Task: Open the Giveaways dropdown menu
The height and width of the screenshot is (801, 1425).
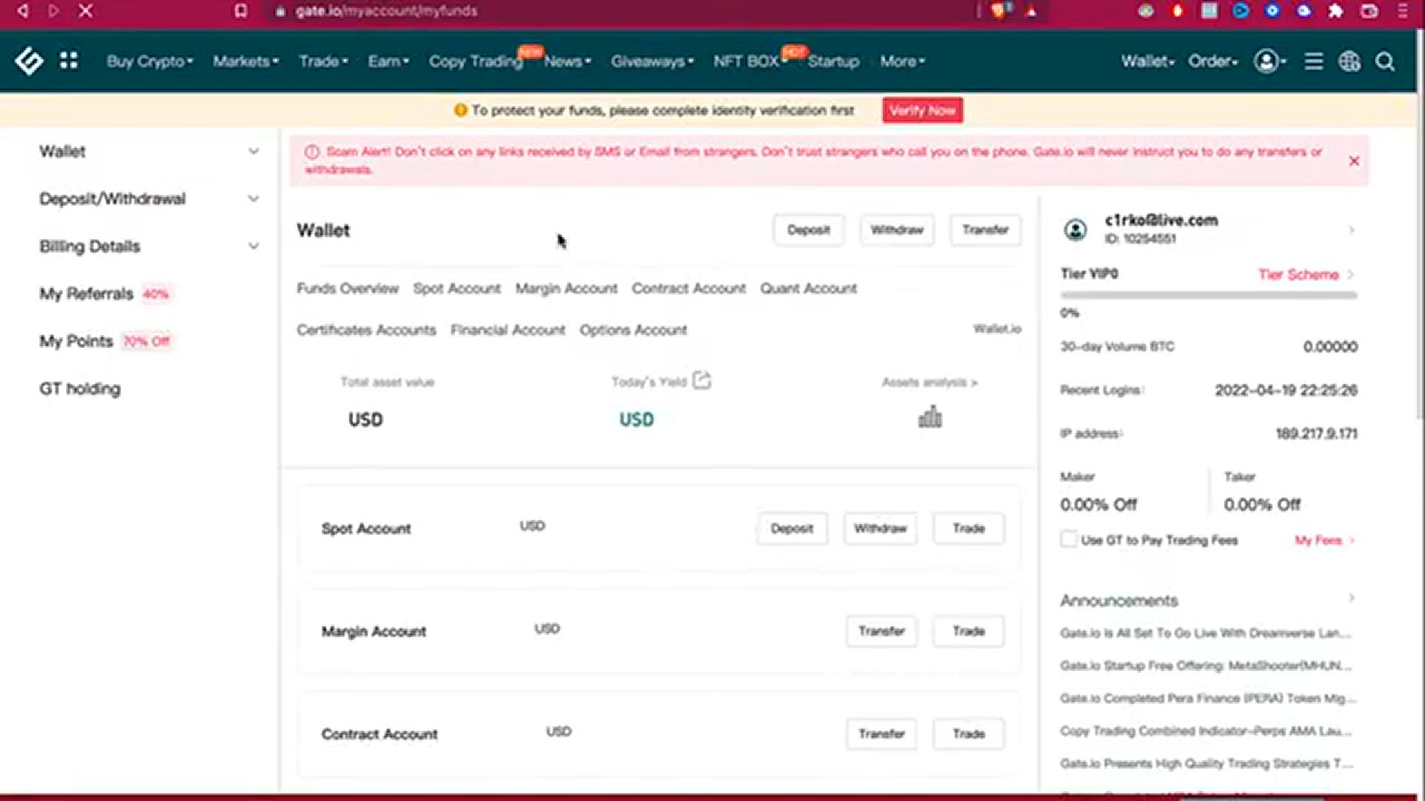Action: pyautogui.click(x=652, y=62)
